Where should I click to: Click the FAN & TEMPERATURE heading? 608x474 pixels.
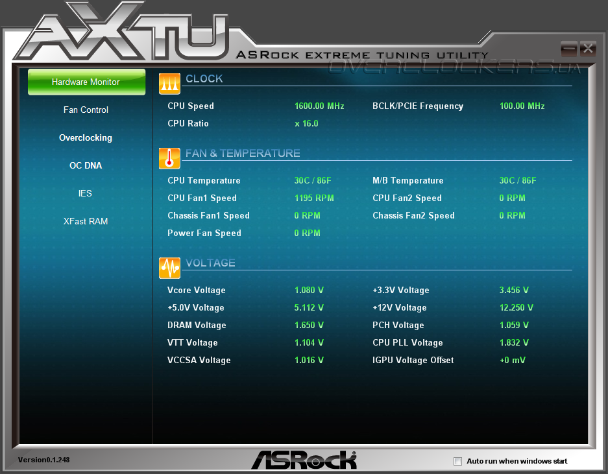[x=243, y=153]
